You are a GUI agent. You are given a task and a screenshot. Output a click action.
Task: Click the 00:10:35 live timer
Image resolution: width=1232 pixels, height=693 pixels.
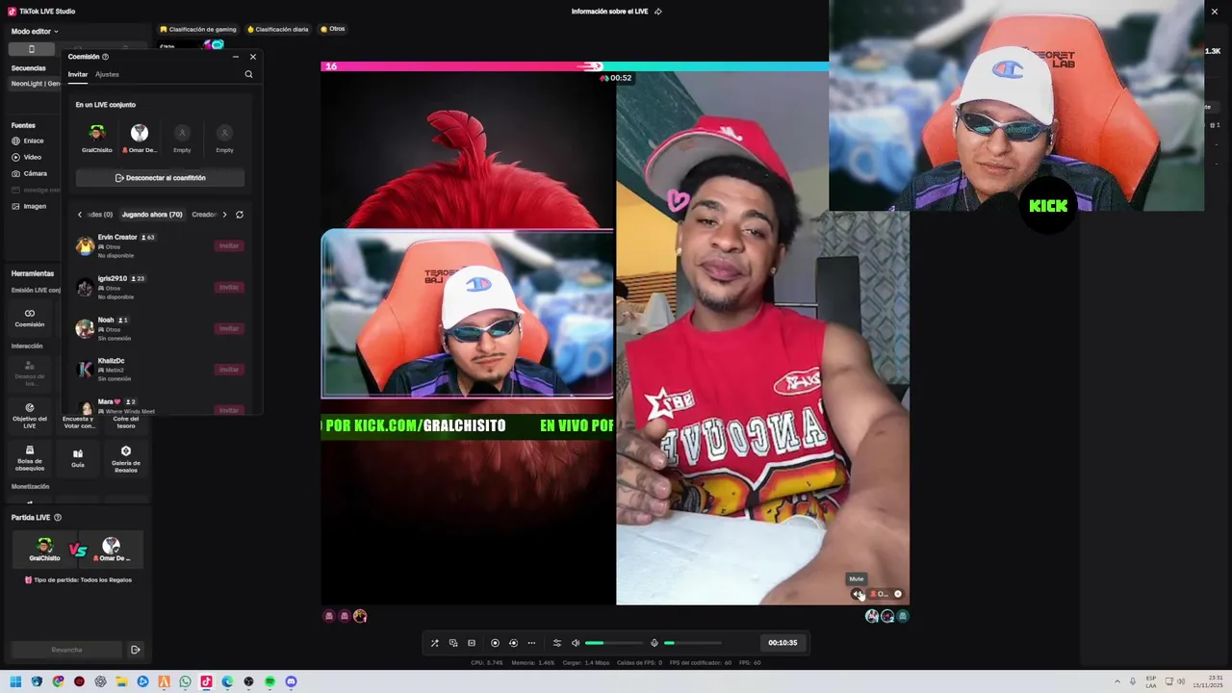click(783, 643)
